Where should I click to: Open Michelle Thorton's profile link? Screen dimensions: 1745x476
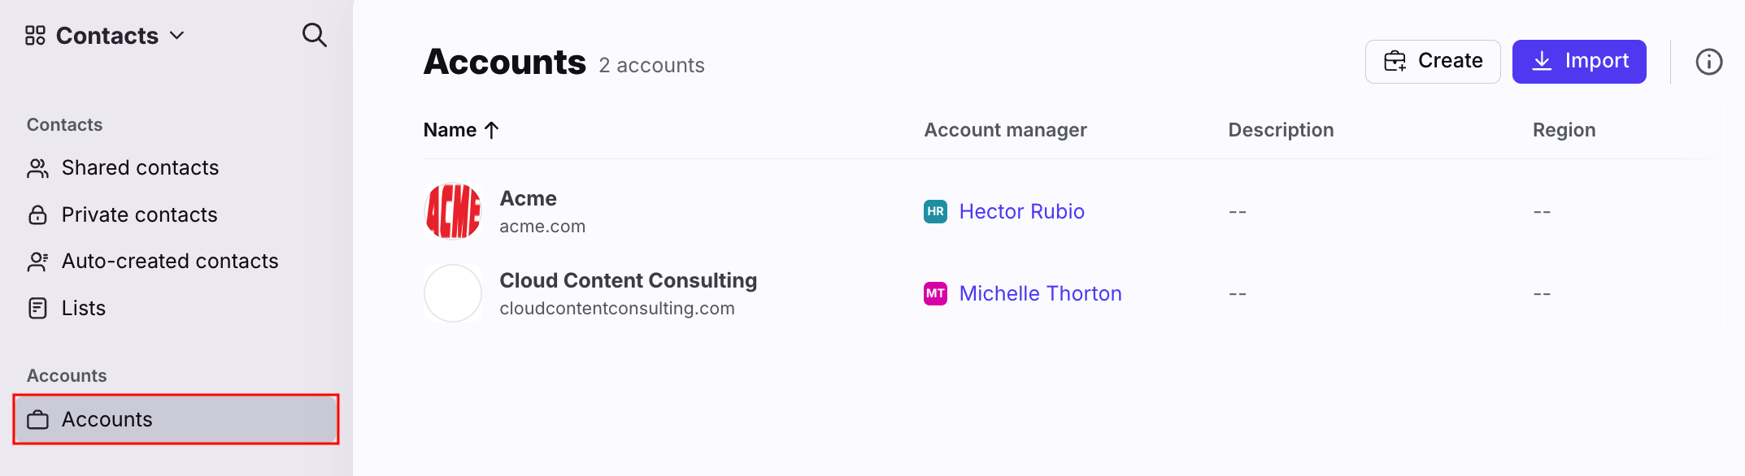[x=1040, y=293]
